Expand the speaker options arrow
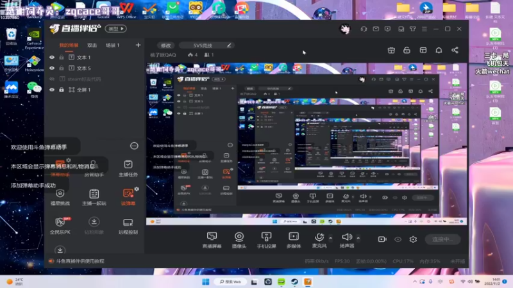513x288 pixels. click(358, 238)
